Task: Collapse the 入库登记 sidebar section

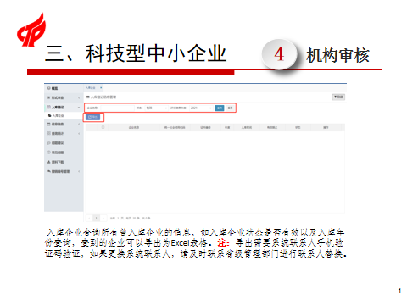Action: (x=79, y=108)
